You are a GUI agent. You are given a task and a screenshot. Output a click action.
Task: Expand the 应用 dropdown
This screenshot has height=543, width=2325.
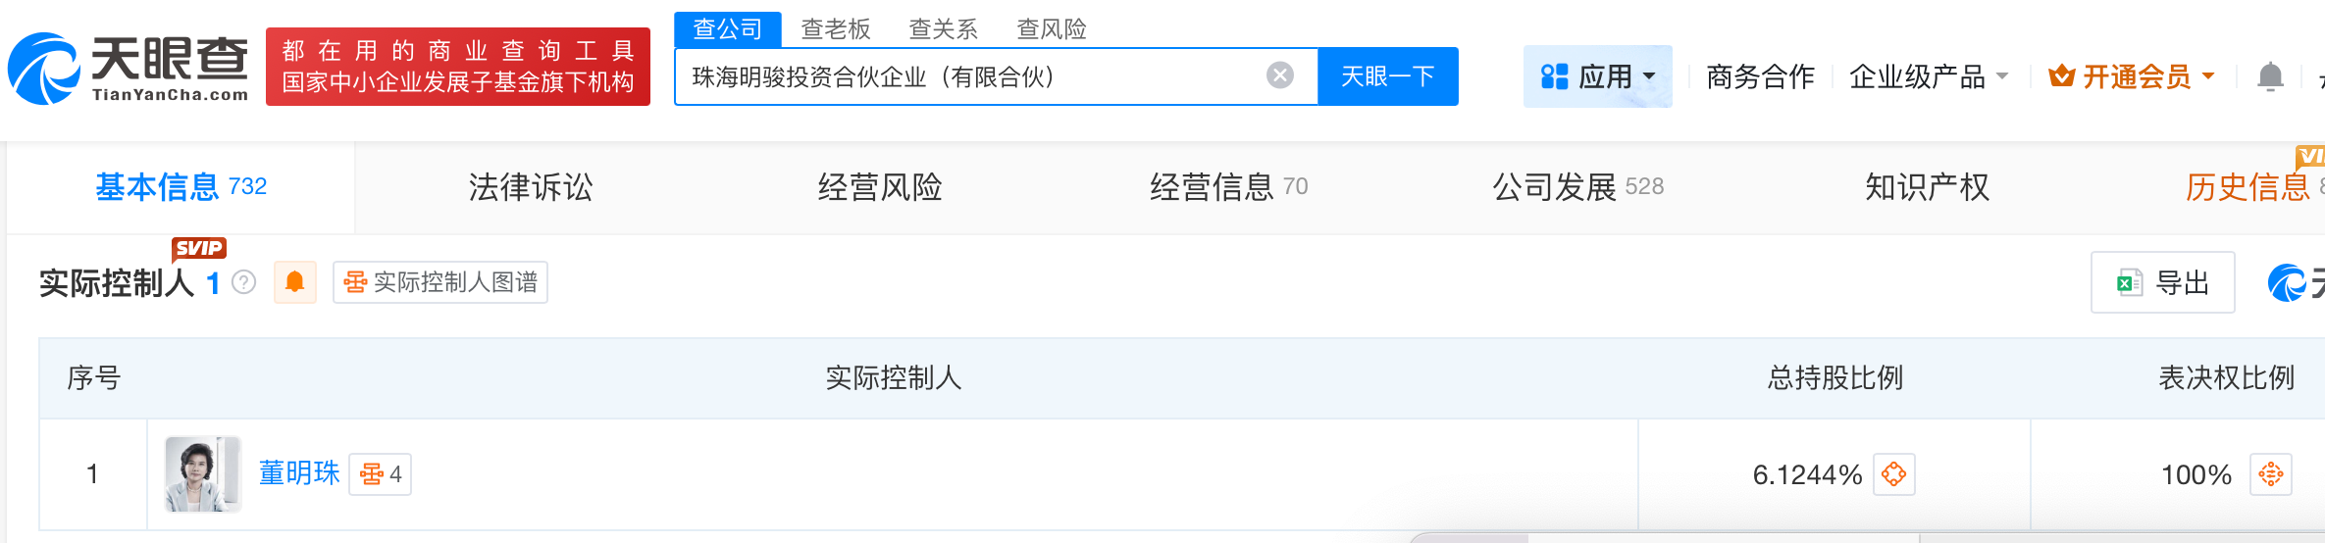pos(1598,76)
